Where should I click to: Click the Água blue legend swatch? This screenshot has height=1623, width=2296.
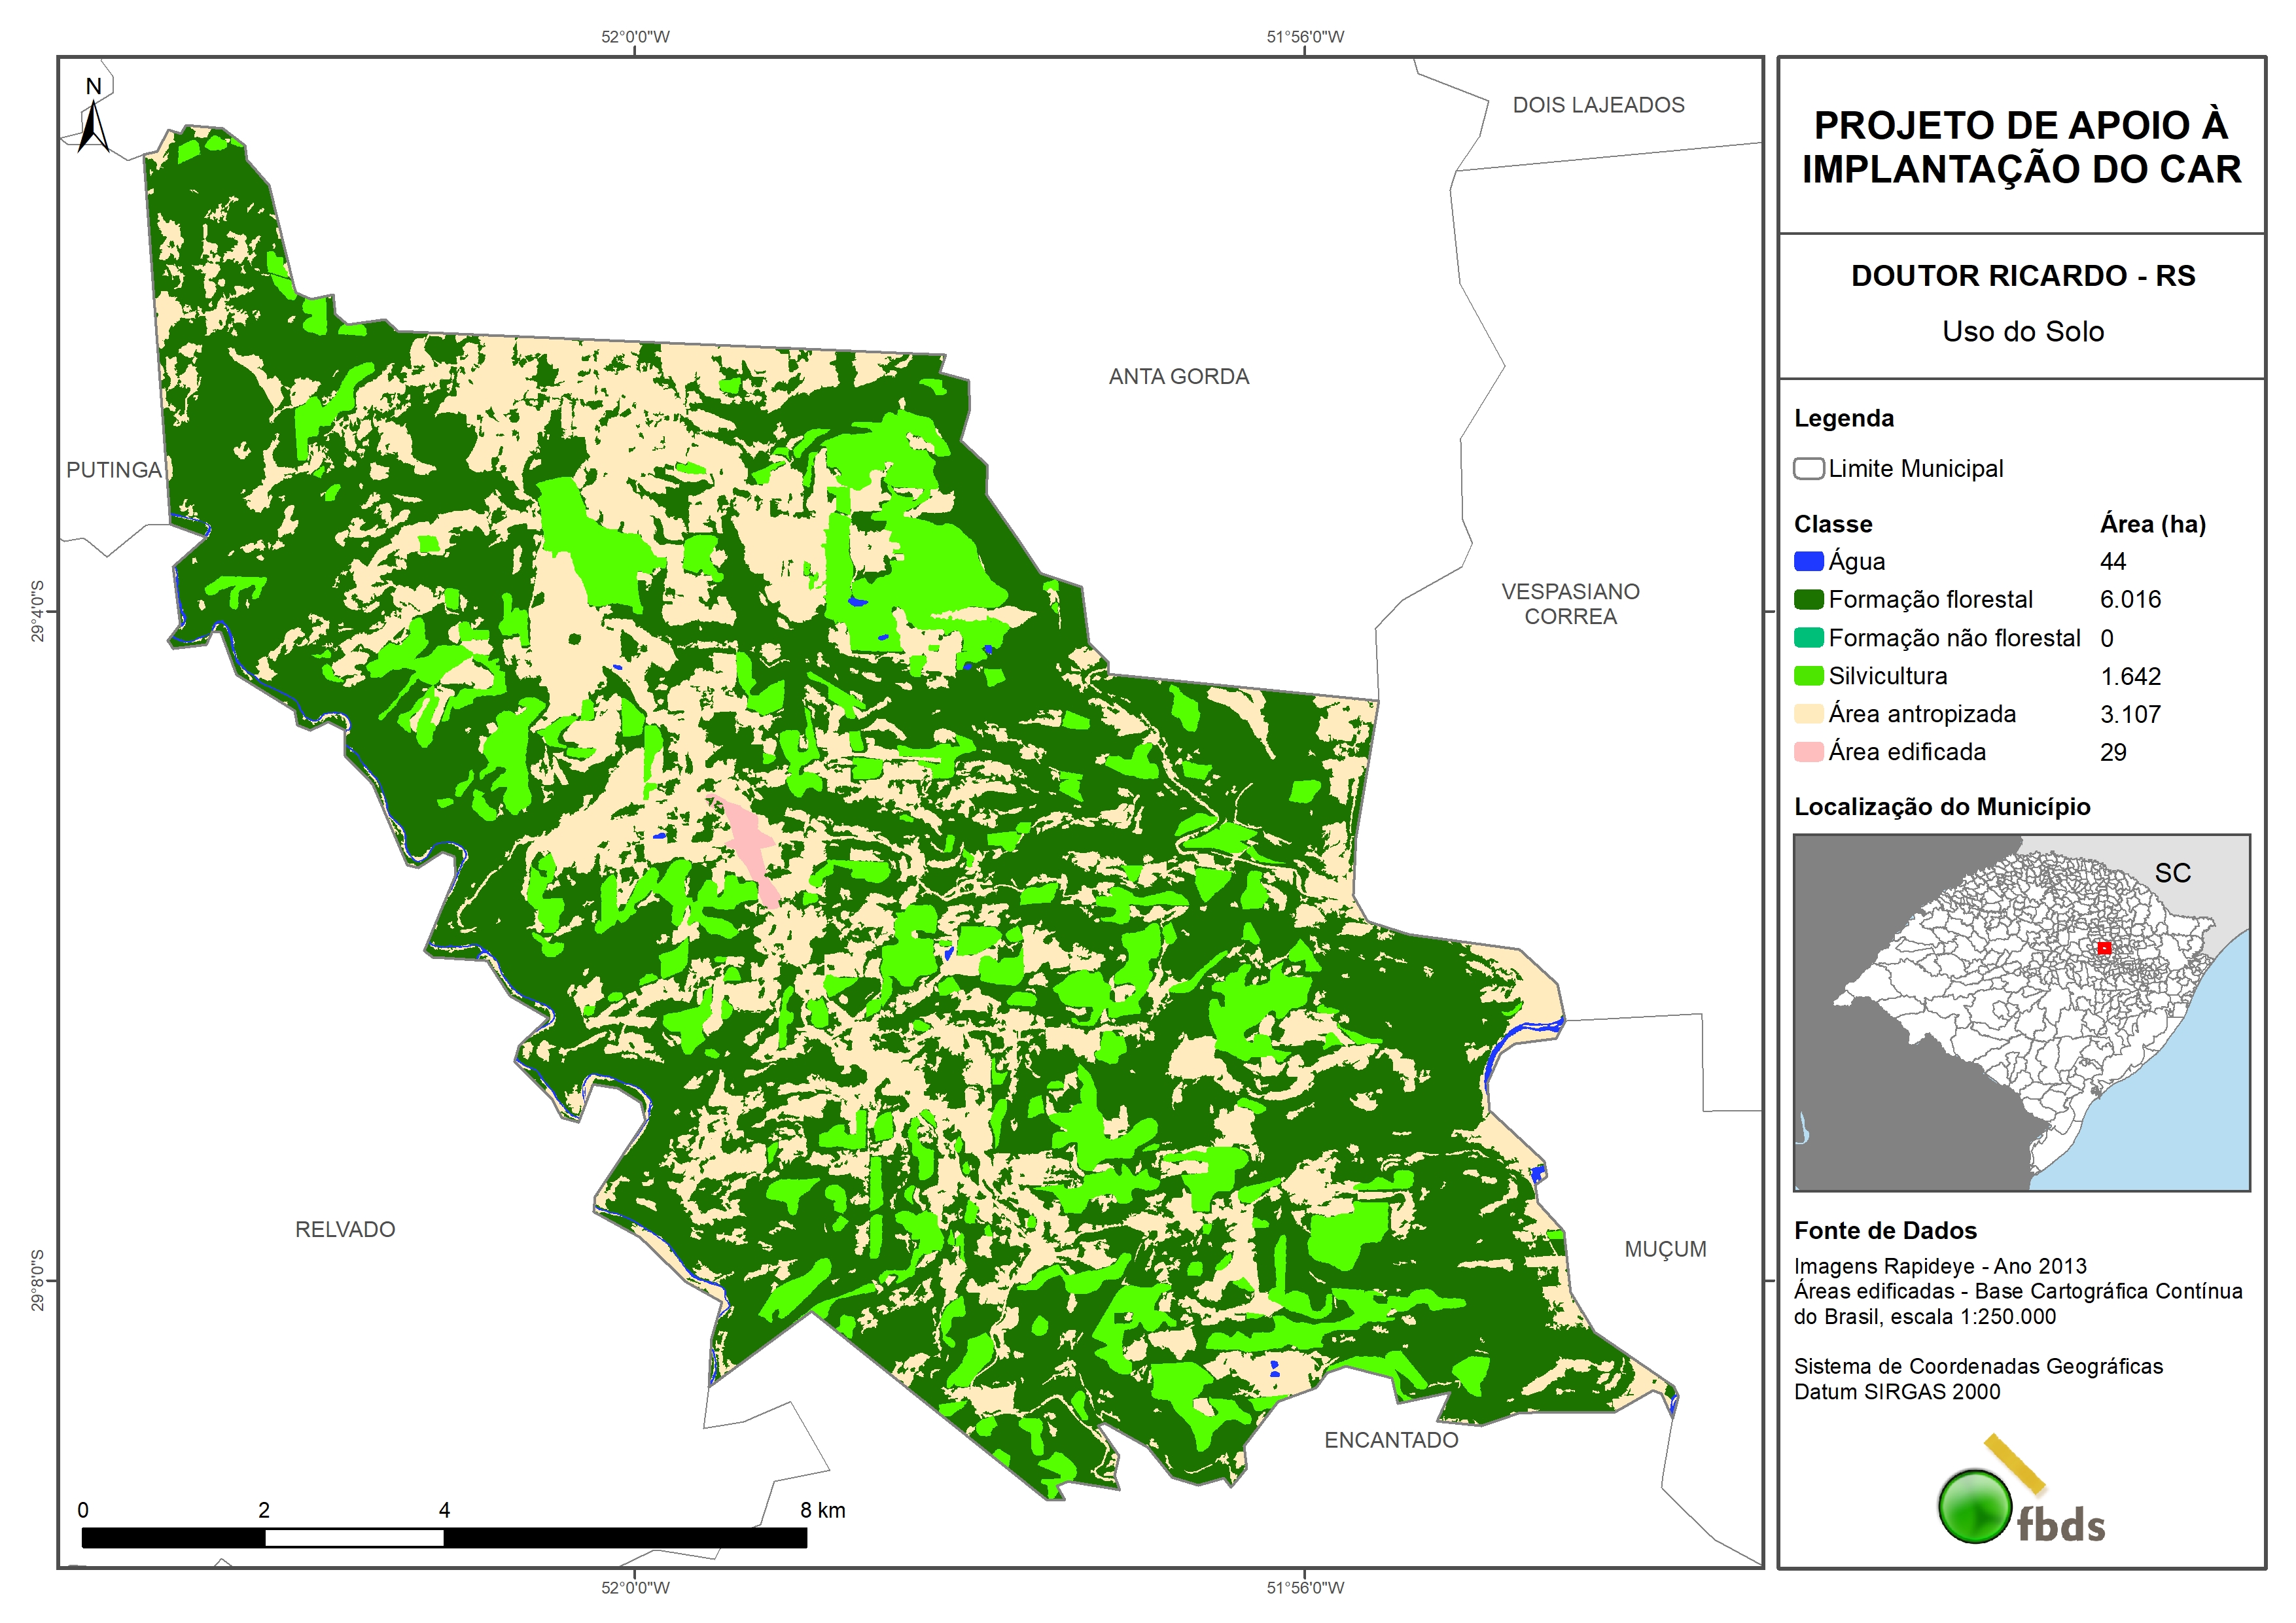click(x=1808, y=562)
